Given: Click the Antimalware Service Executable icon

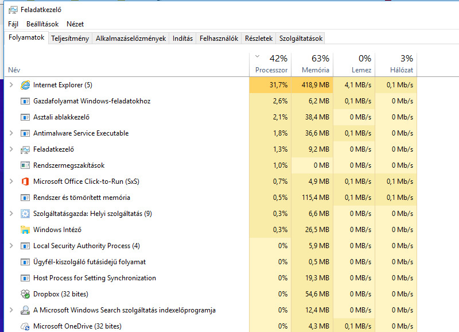Looking at the screenshot, I should click(x=25, y=133).
